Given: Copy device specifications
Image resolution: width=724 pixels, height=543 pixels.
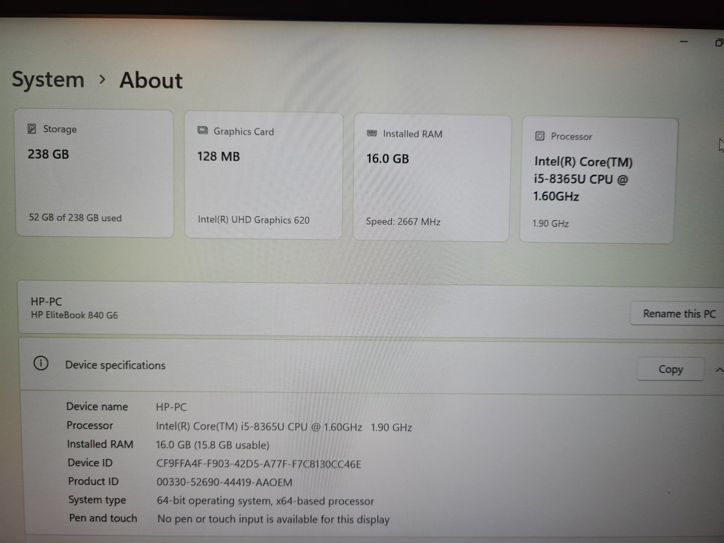Looking at the screenshot, I should point(671,369).
